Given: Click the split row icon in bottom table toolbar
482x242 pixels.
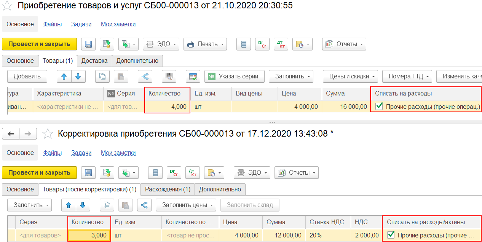Looking at the screenshot, I should click(144, 205).
